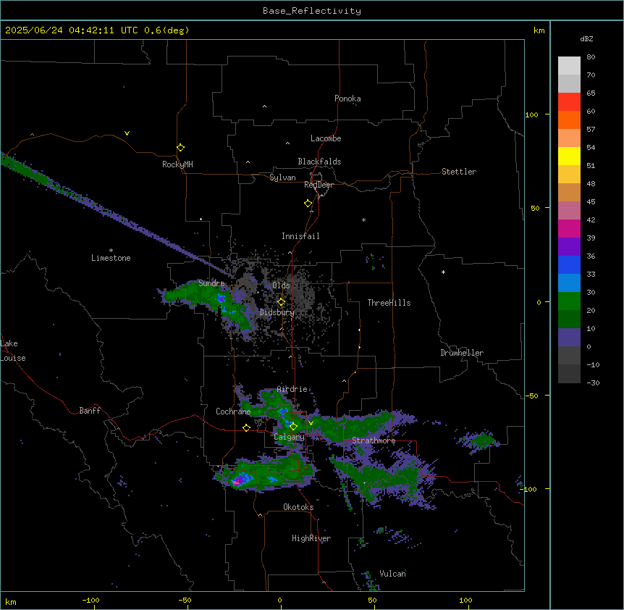Click the caret marker south of Ponoka

click(x=265, y=106)
